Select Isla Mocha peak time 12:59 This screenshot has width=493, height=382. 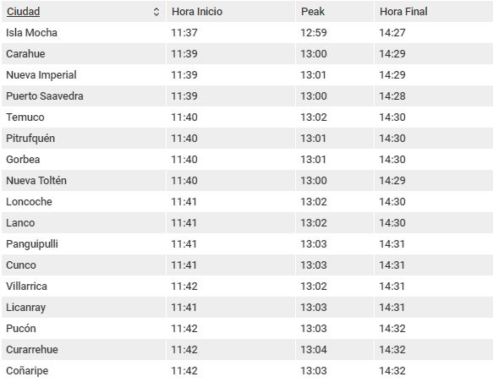[x=314, y=33]
